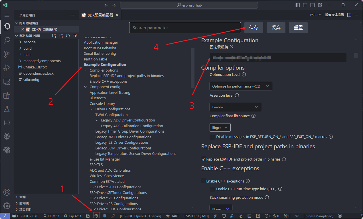Open Remote Explorer view

click(7, 82)
